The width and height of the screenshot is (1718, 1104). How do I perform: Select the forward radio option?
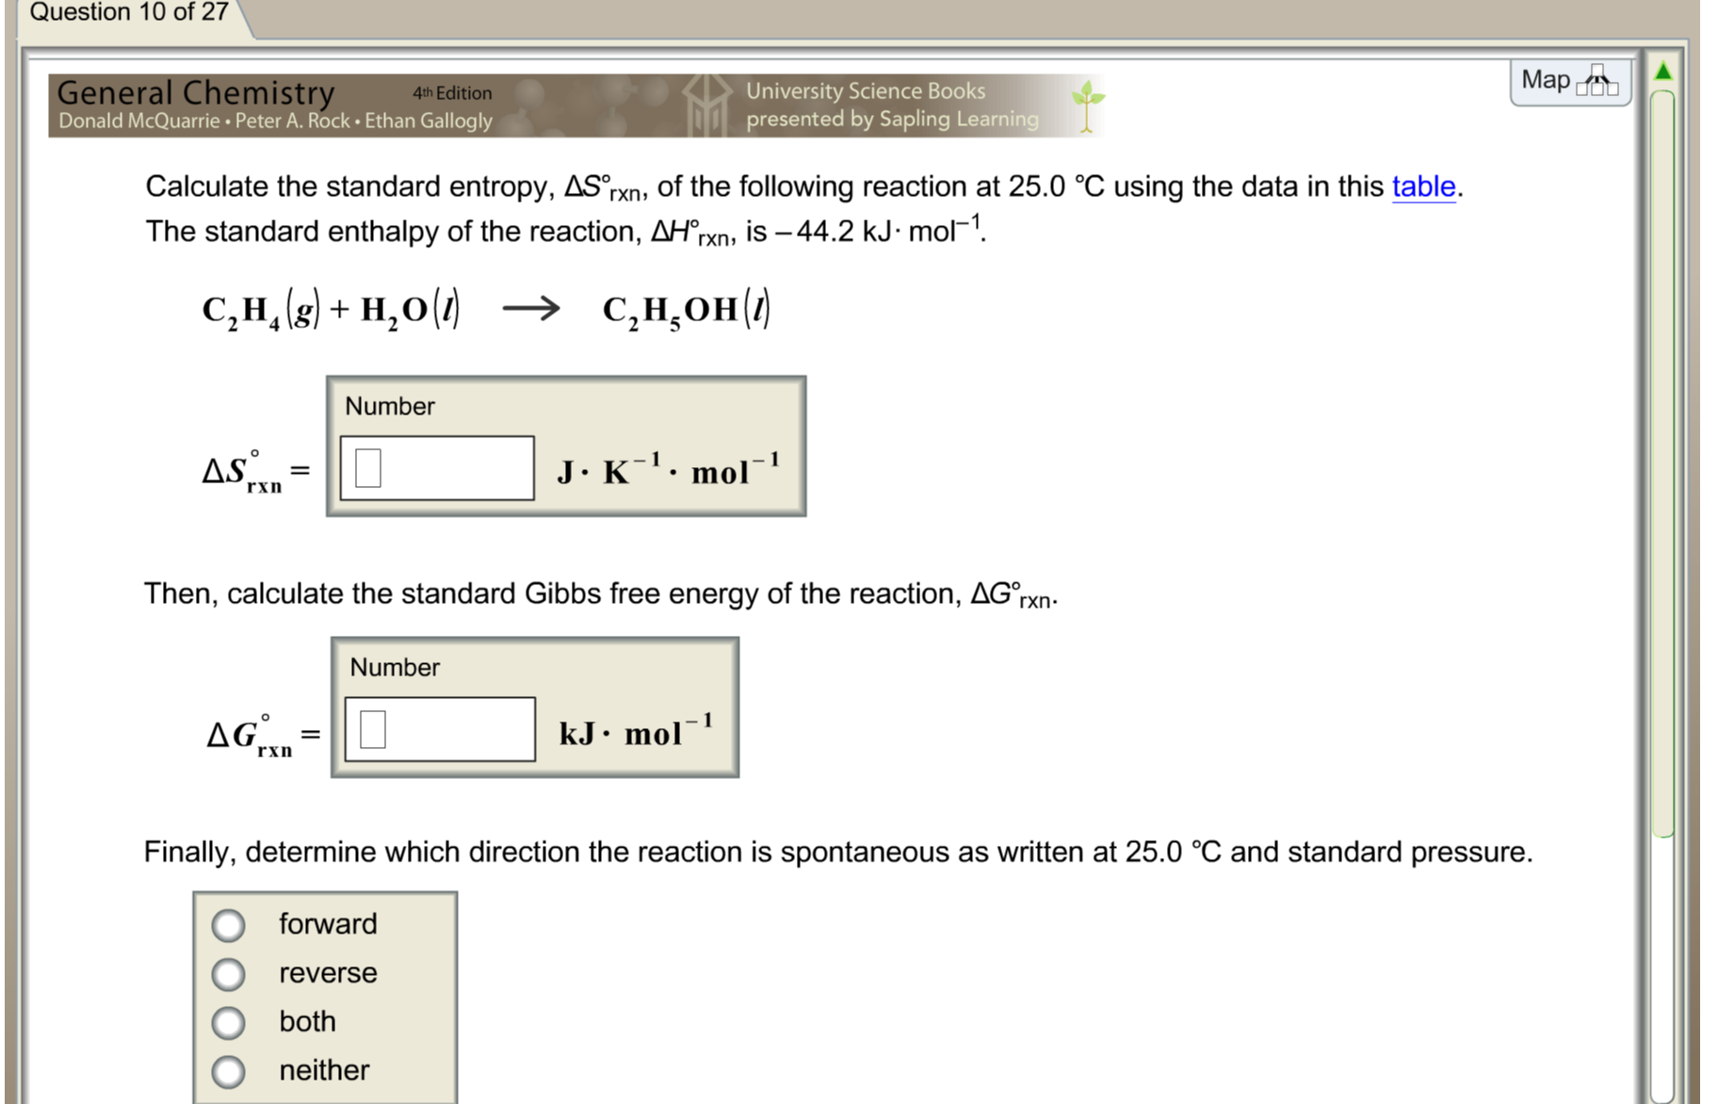tap(228, 925)
